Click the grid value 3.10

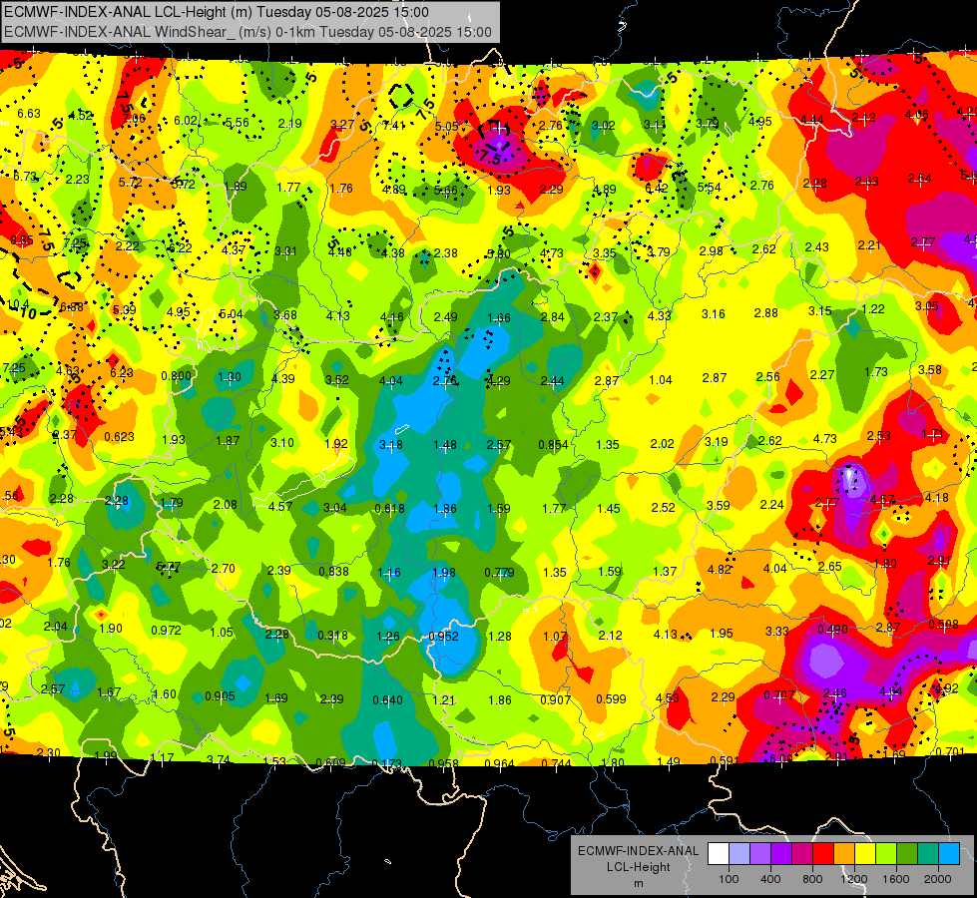point(282,442)
